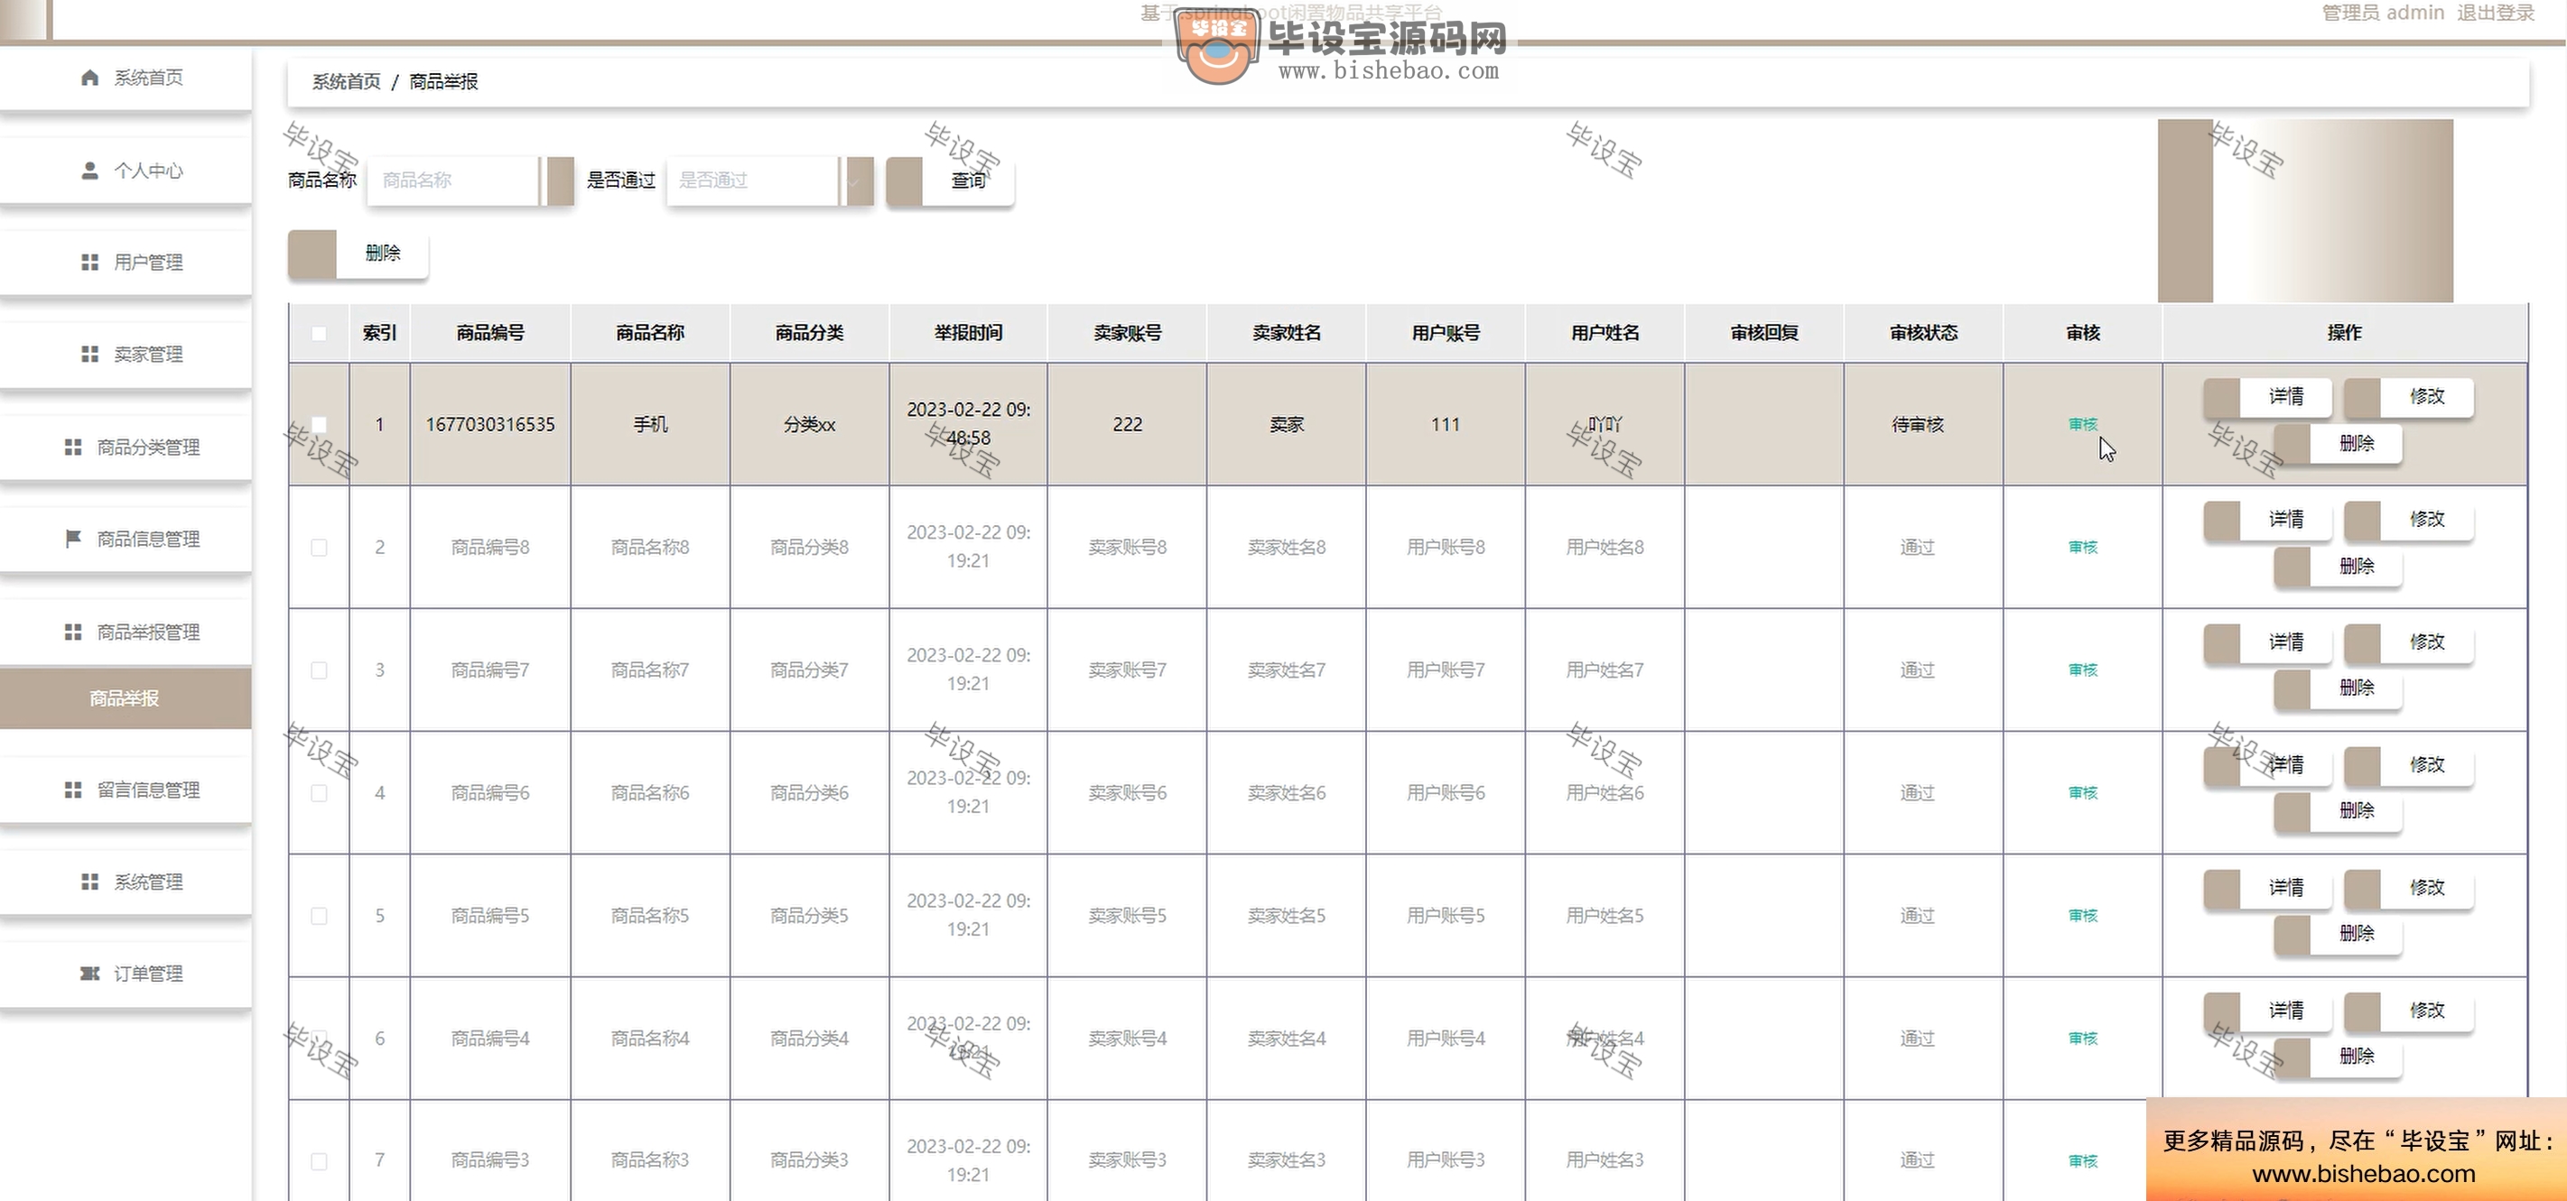Check the checkbox for row 3 商品编号7
This screenshot has height=1201, width=2567.
click(319, 670)
